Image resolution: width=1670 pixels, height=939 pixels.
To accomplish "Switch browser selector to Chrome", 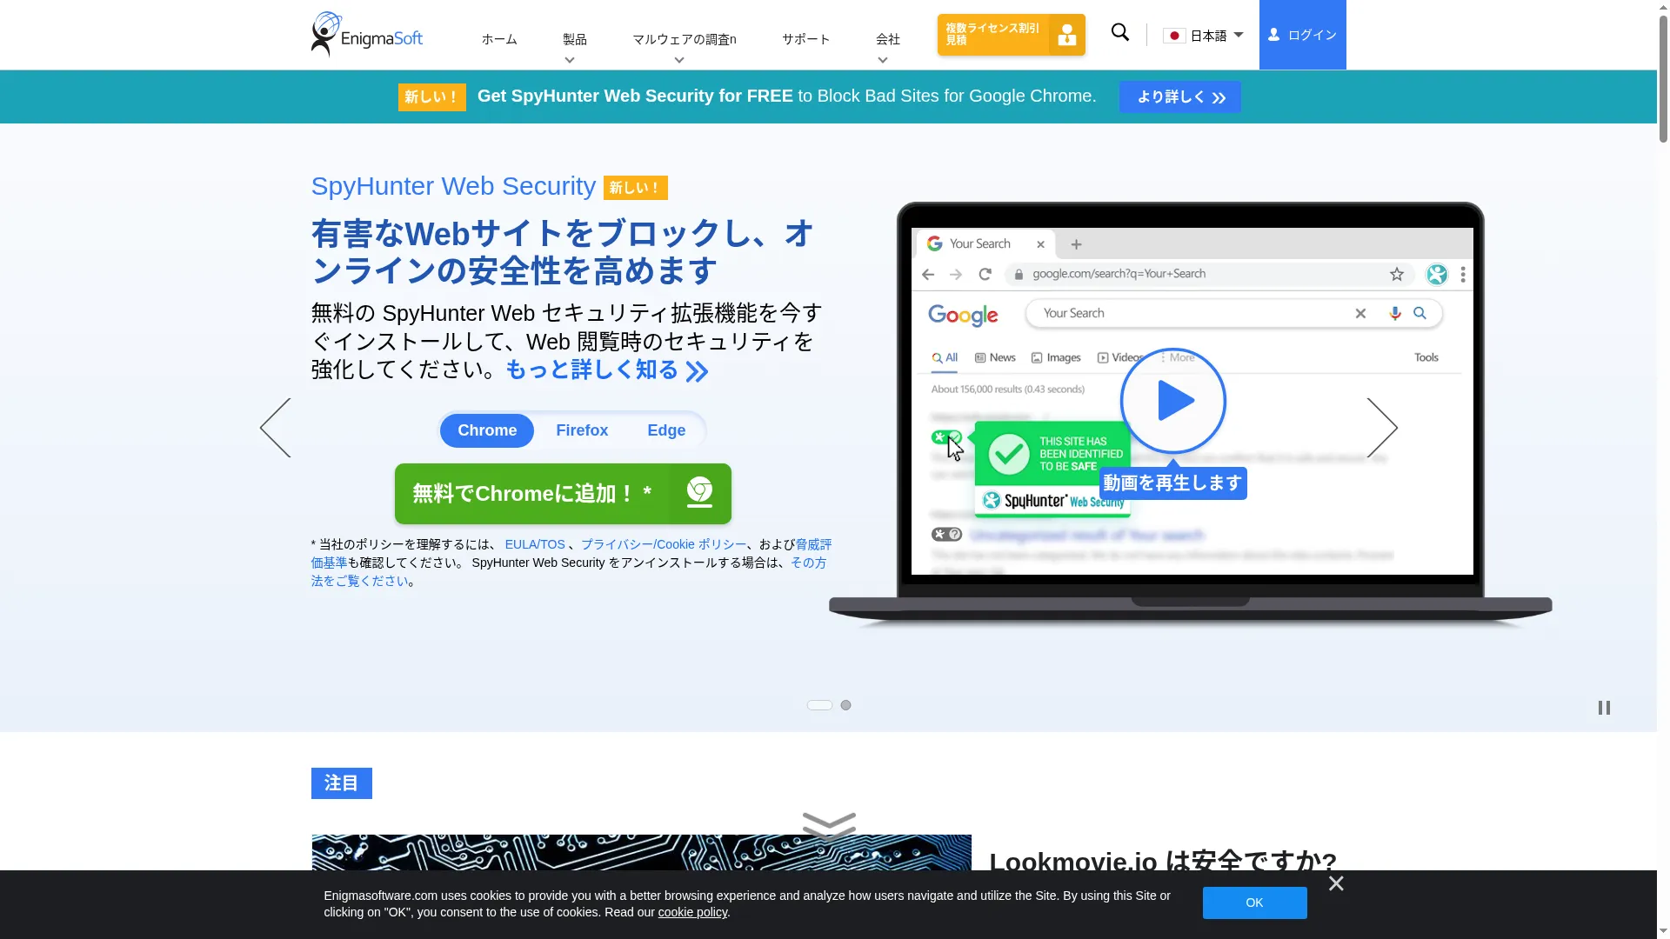I will pos(487,430).
